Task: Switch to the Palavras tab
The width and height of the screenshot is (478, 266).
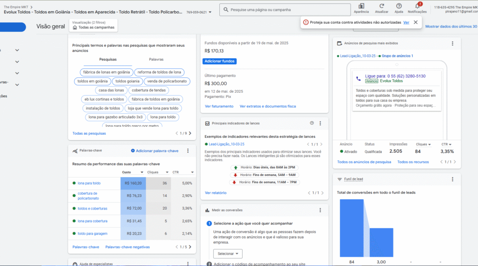Action: coord(156,60)
